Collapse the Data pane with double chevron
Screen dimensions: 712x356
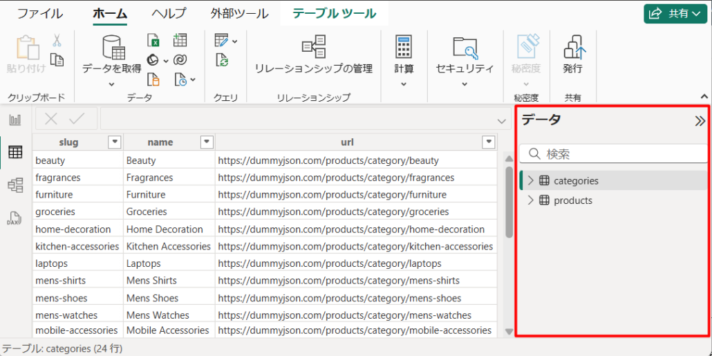click(699, 121)
